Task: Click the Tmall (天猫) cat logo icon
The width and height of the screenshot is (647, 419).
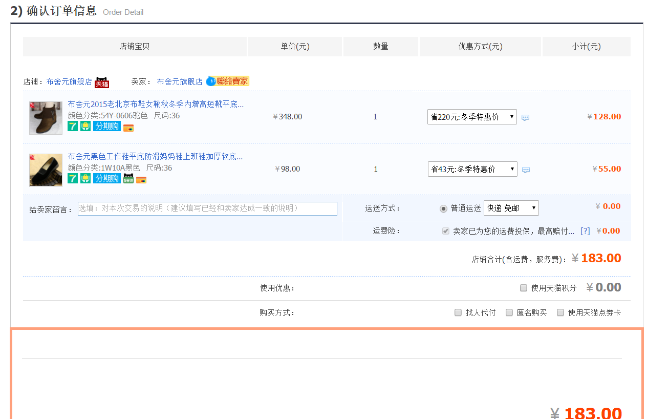Action: 102,82
